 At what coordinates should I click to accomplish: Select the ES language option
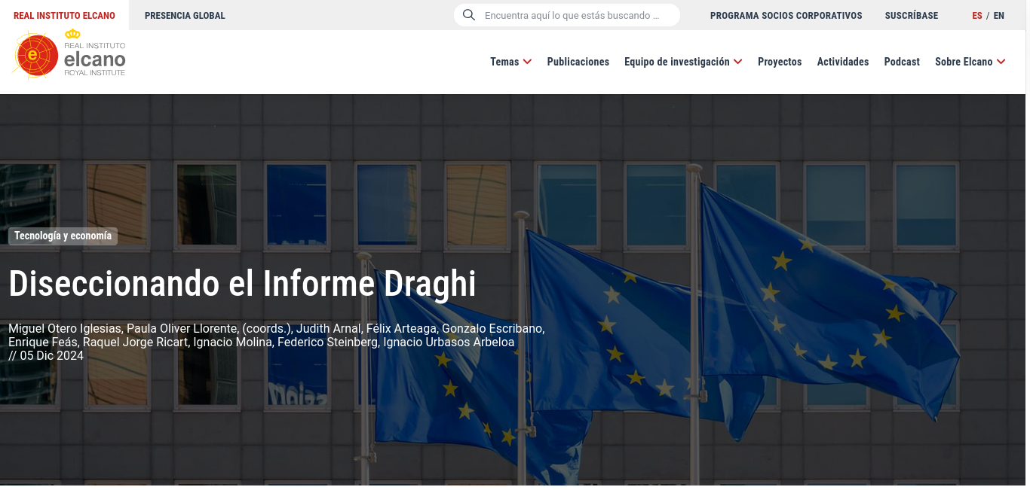point(977,15)
